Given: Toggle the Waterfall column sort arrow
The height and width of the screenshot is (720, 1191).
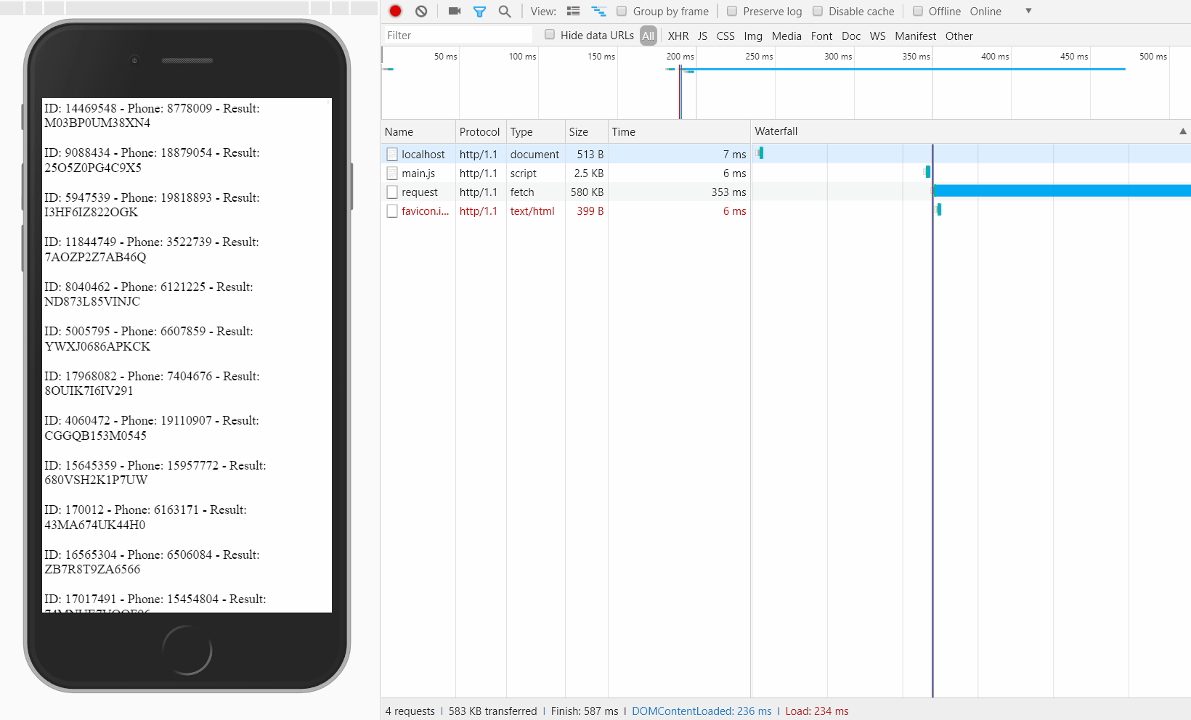Looking at the screenshot, I should click(1182, 131).
